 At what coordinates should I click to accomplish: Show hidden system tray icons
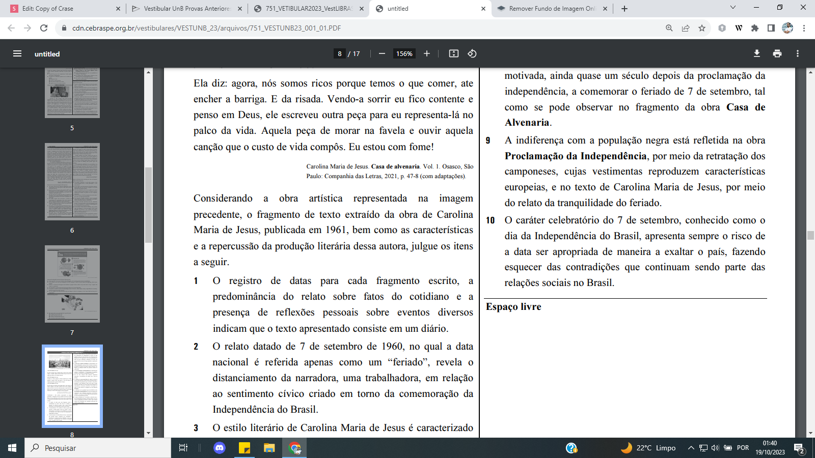coord(691,448)
